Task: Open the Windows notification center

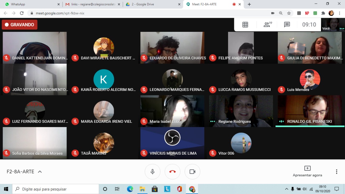Action: [x=337, y=189]
